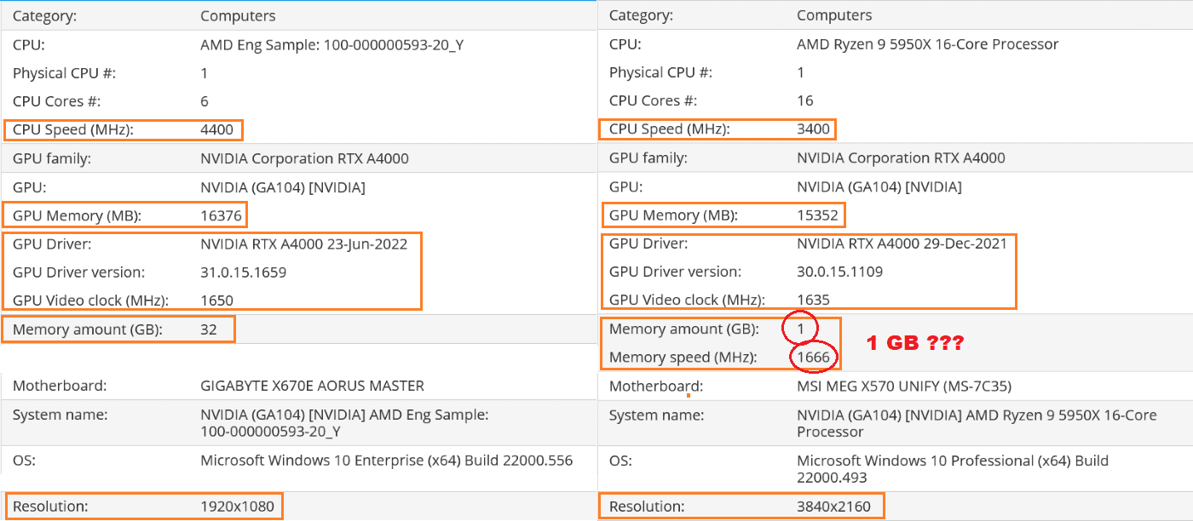Select the CPU Cores value 6
Viewport: 1193px width, 521px height.
tap(205, 101)
